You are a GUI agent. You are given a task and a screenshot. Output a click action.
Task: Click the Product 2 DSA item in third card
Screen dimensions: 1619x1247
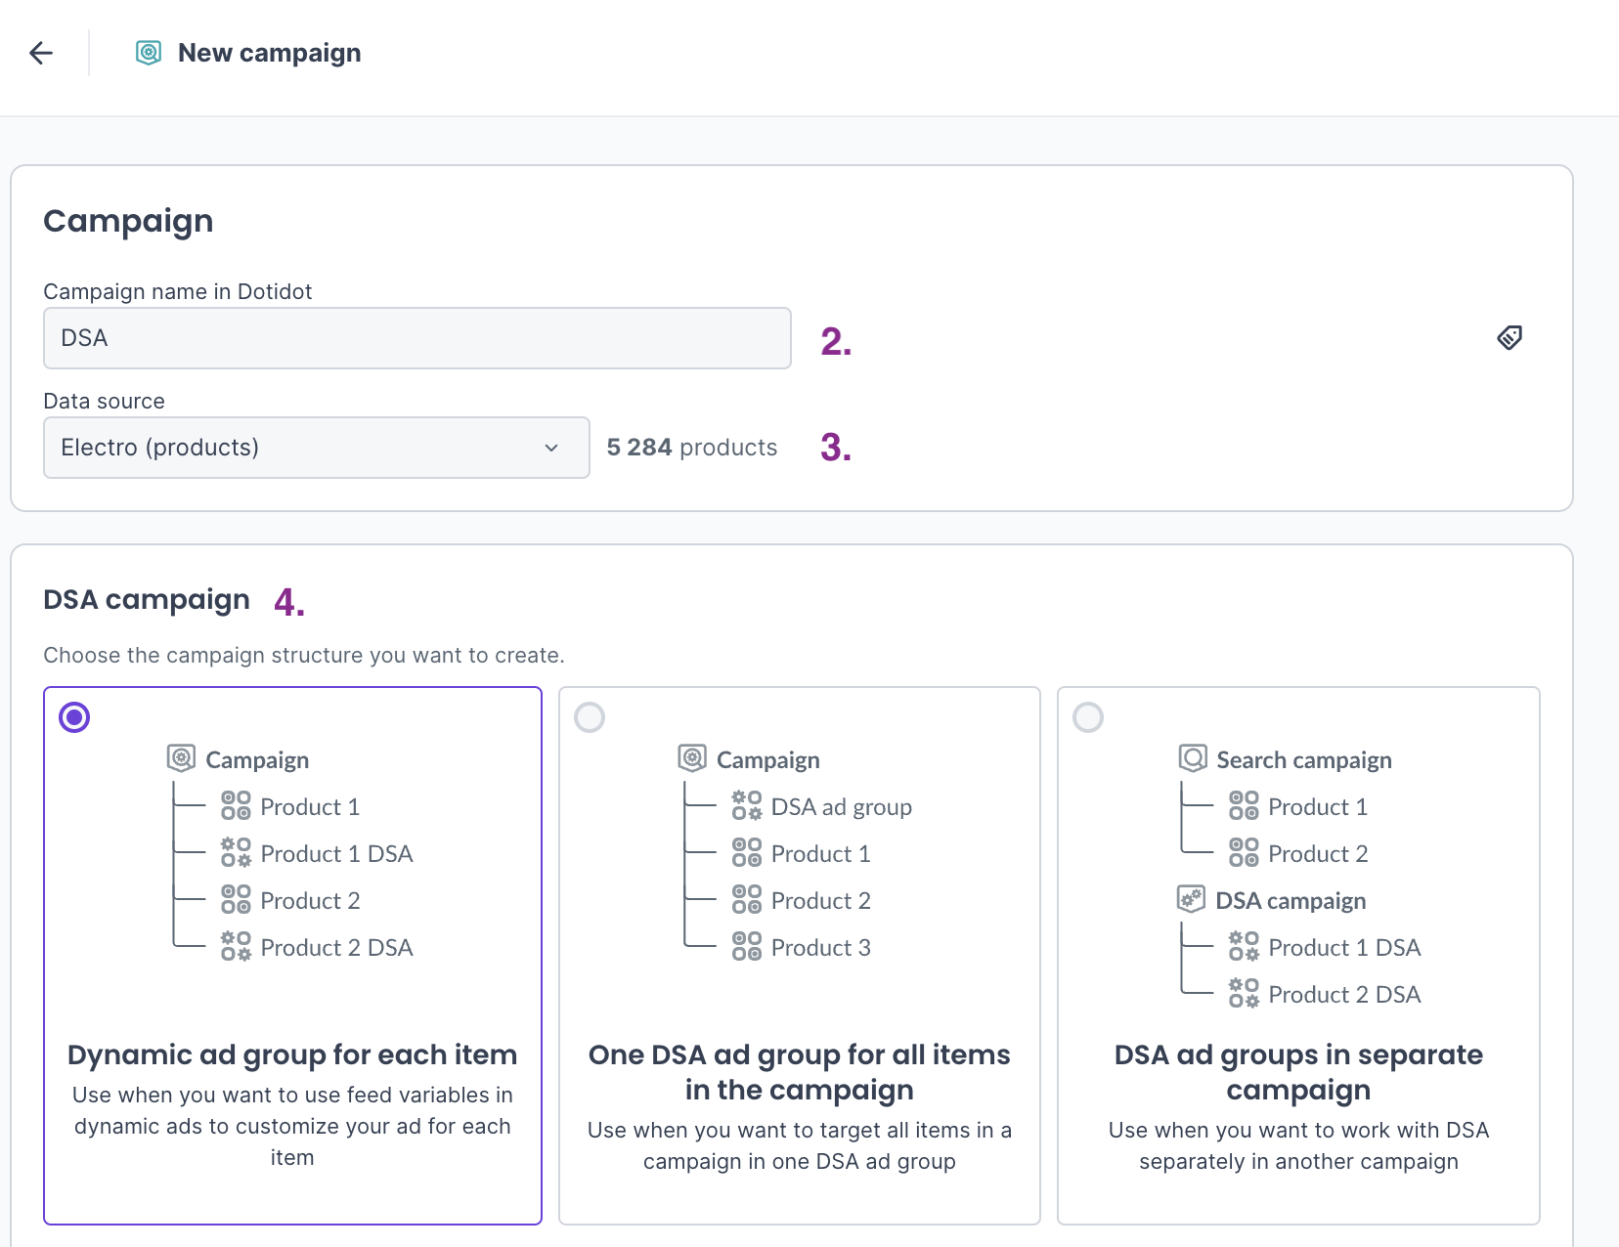click(1343, 994)
